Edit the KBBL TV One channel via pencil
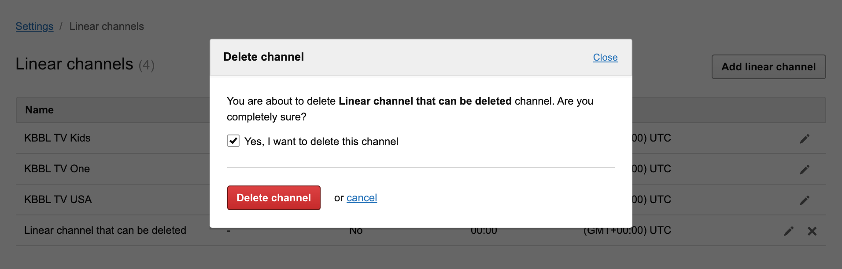 [805, 170]
